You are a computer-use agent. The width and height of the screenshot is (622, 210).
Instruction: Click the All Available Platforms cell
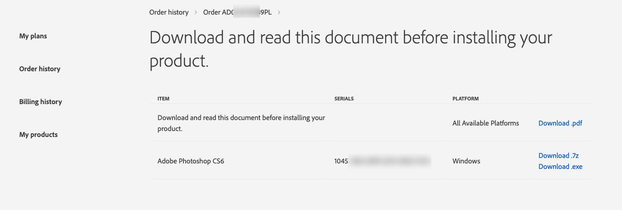point(486,123)
